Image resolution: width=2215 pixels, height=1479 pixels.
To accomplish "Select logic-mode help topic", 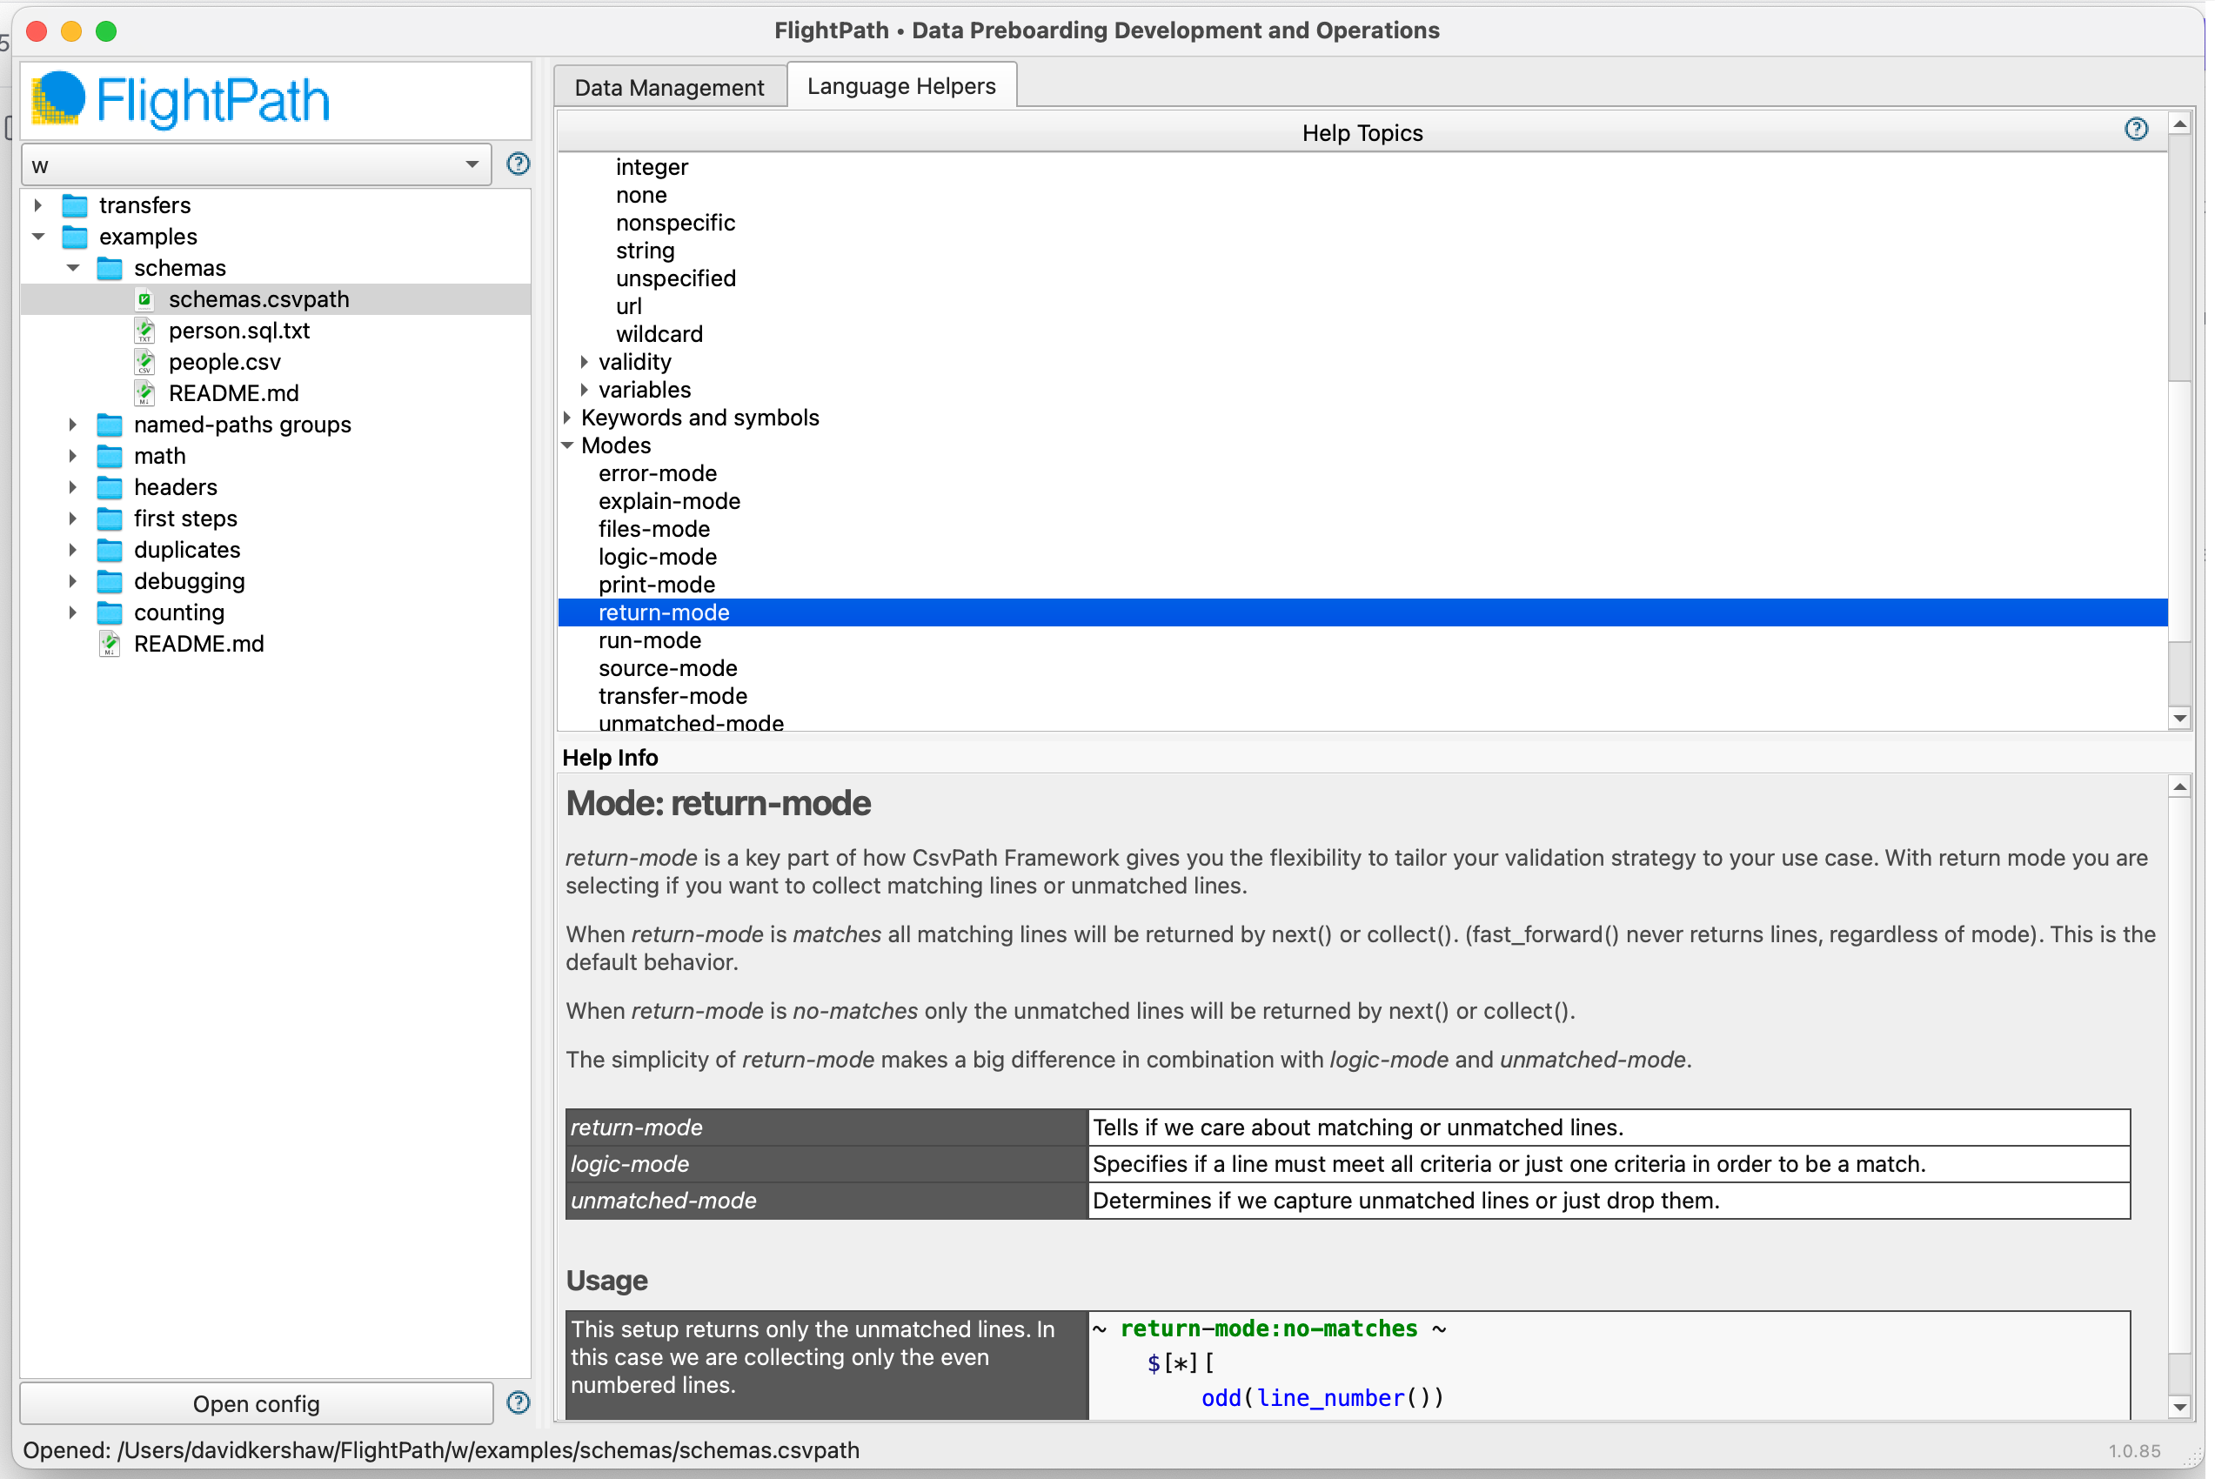I will point(660,558).
